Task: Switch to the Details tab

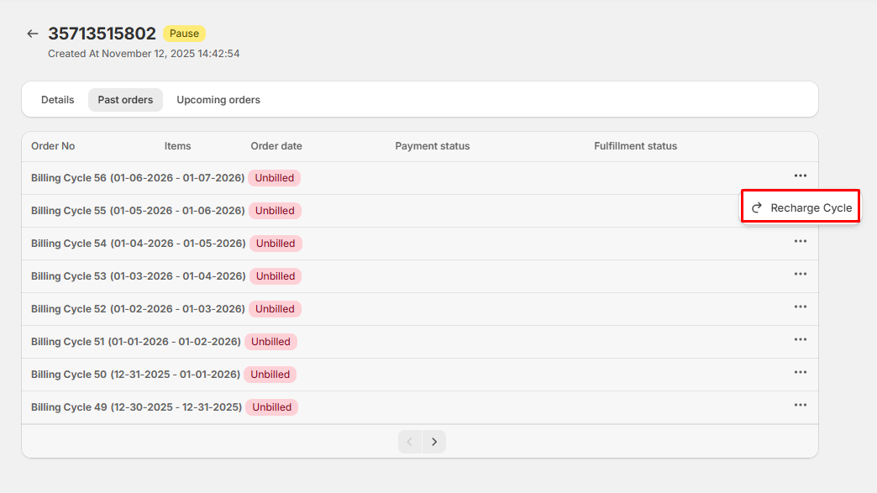Action: pos(58,100)
